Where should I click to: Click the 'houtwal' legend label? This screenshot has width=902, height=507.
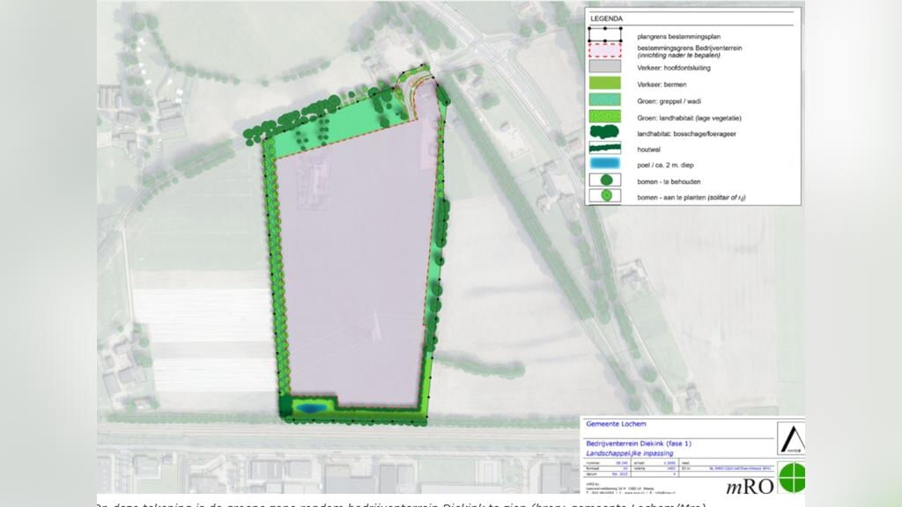click(648, 150)
